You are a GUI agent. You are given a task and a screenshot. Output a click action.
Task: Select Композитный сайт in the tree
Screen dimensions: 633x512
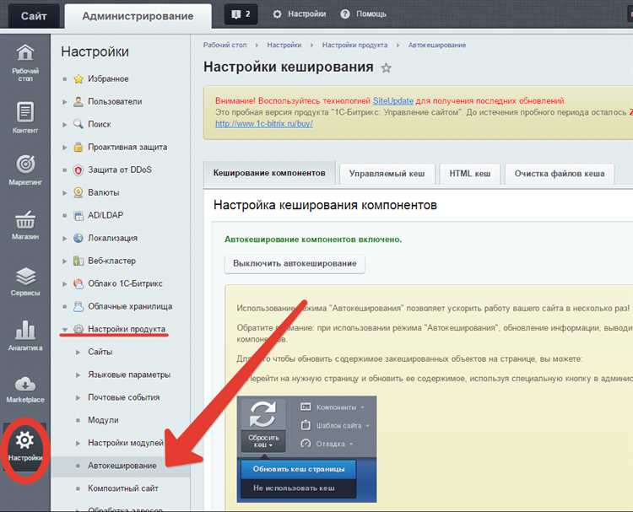[x=122, y=488]
